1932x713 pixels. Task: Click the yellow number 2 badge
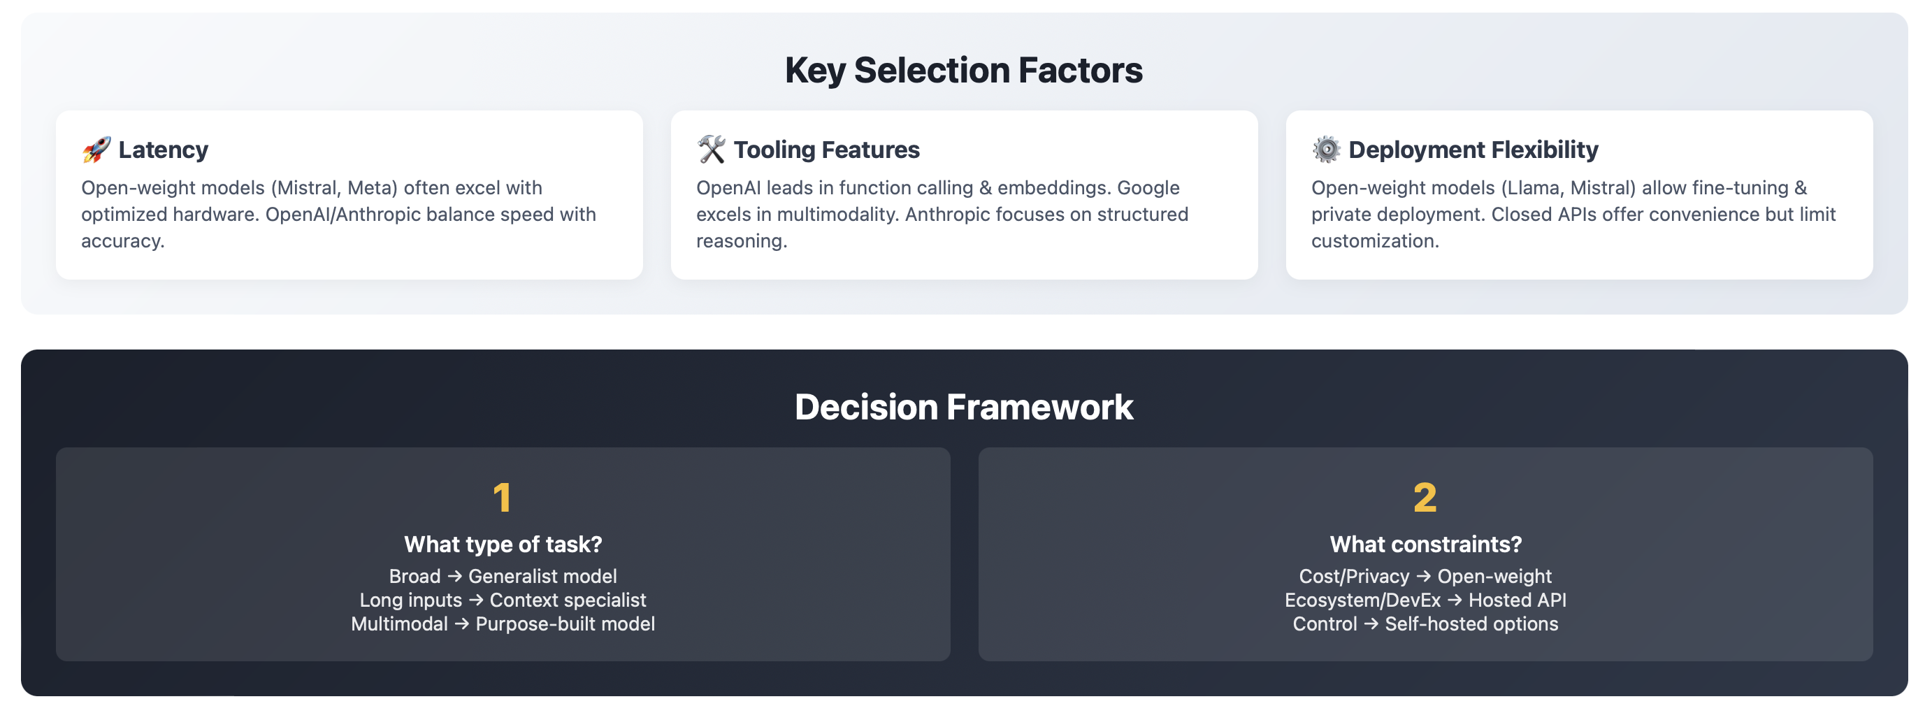click(1425, 498)
